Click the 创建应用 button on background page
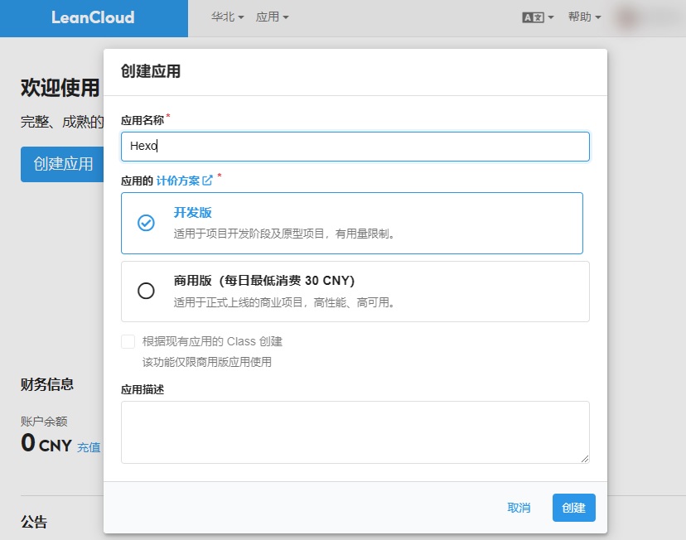The height and width of the screenshot is (540, 686). [62, 165]
